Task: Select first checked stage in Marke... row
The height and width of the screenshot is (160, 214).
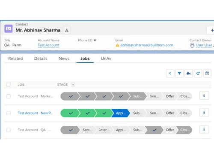Action: pyautogui.click(x=70, y=96)
